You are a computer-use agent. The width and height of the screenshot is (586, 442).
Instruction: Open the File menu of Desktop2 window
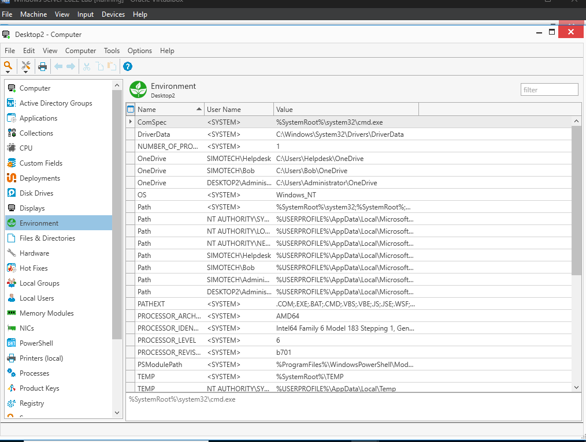[10, 51]
